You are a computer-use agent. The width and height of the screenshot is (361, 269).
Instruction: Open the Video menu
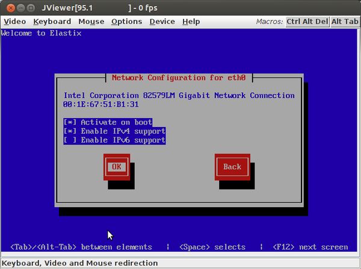(15, 22)
